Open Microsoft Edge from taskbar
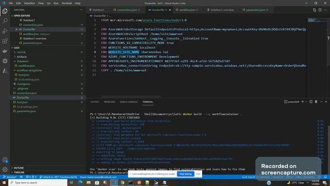Screen dimensions: 330x186 (80, 182)
